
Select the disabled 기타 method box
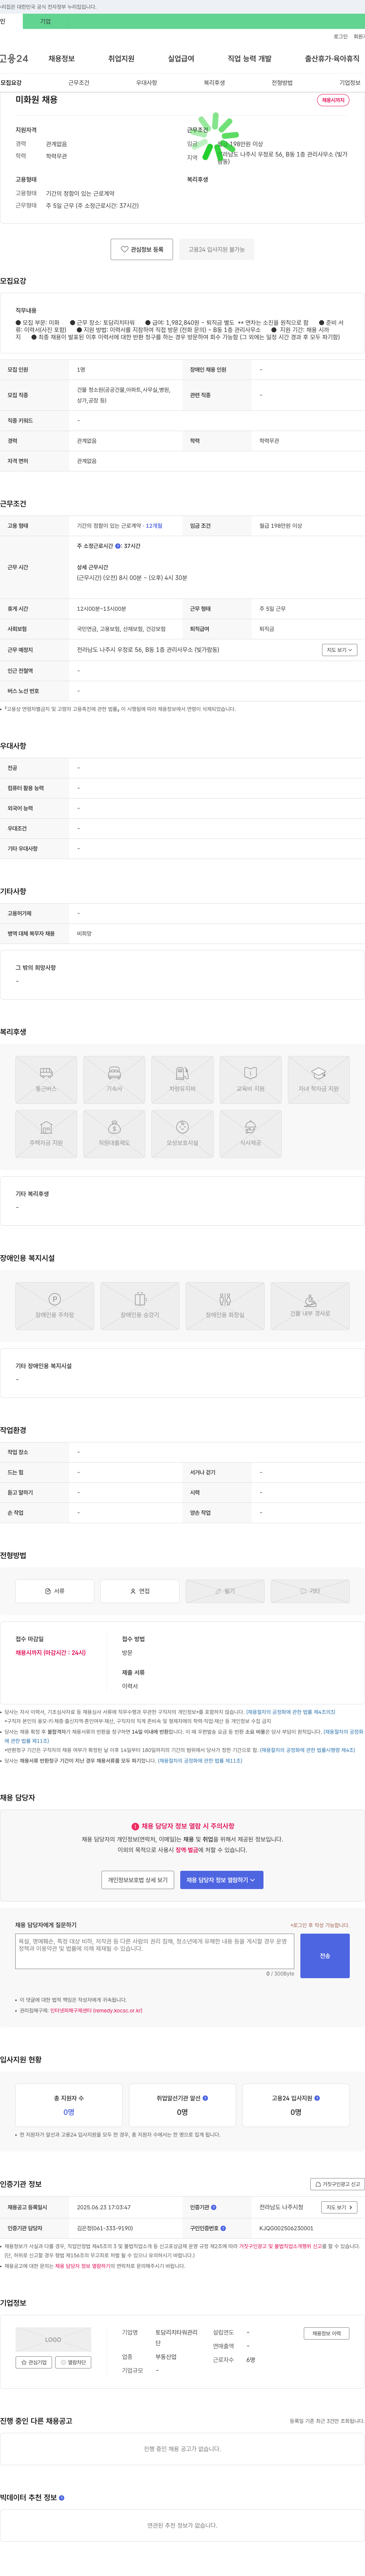[310, 1591]
